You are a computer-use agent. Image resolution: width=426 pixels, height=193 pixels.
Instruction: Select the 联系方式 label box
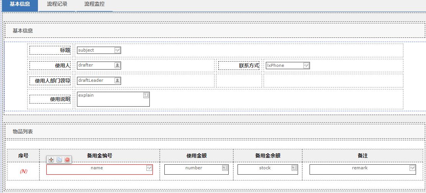point(239,66)
